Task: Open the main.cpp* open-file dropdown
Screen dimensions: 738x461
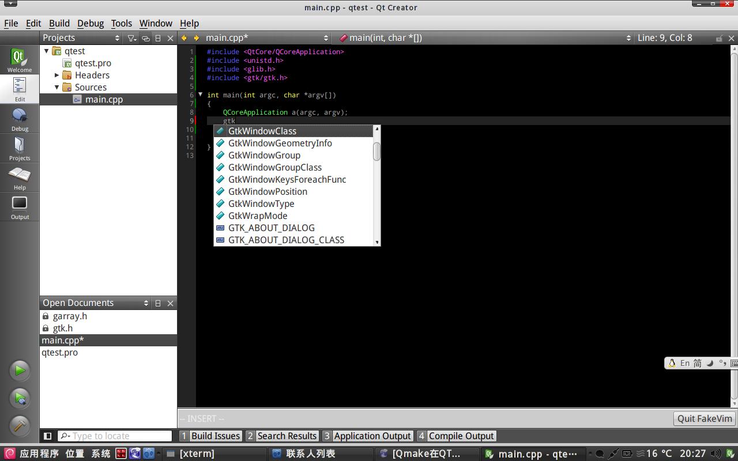Action: point(267,38)
